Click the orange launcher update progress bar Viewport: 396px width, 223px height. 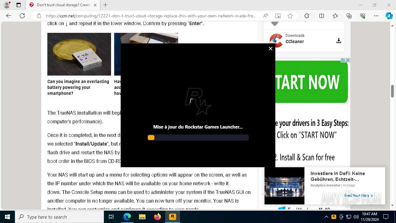(198, 138)
